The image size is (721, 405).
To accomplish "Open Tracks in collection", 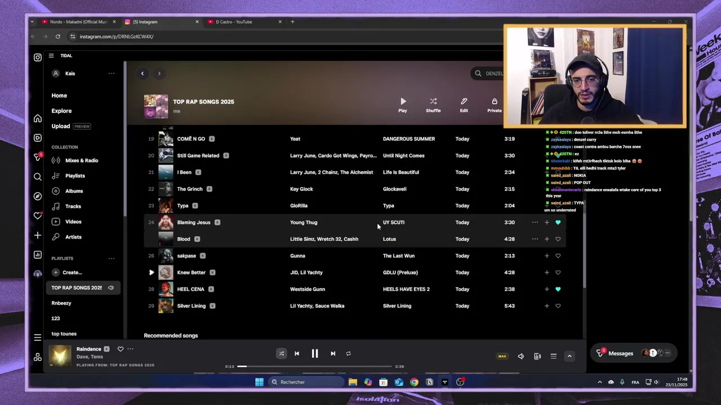I will tap(73, 206).
